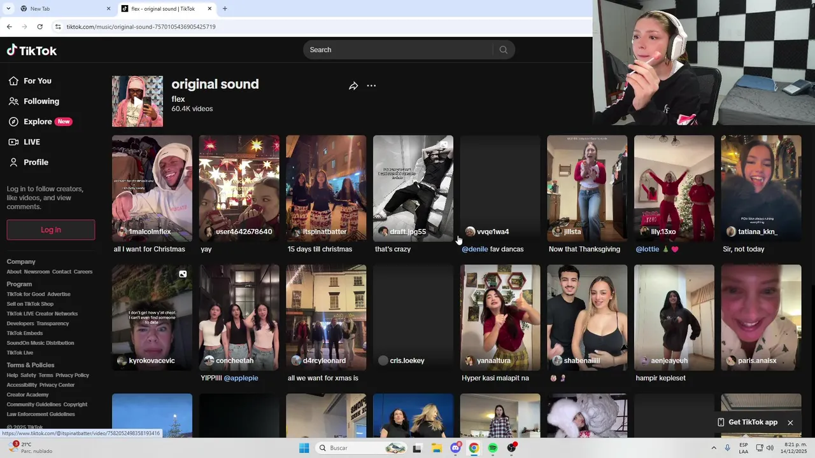The height and width of the screenshot is (458, 815).
Task: Click the @denile mention link
Action: [x=475, y=249]
